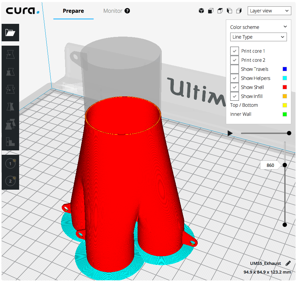Choose extruder 1 circle button

[10, 164]
